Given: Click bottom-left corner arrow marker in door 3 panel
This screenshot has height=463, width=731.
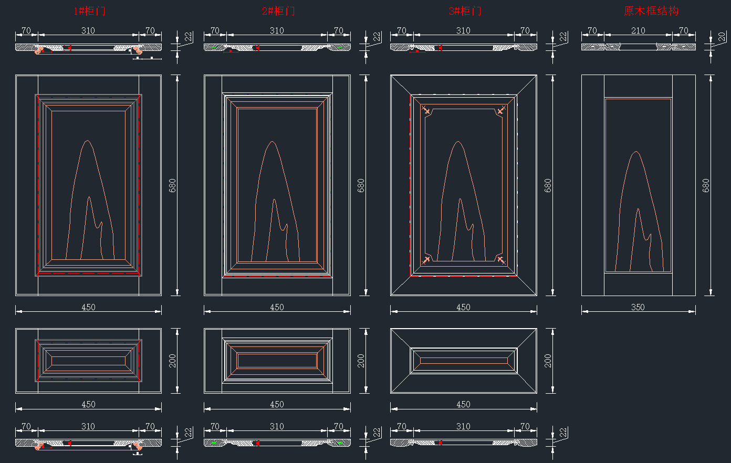Looking at the screenshot, I should click(x=426, y=259).
